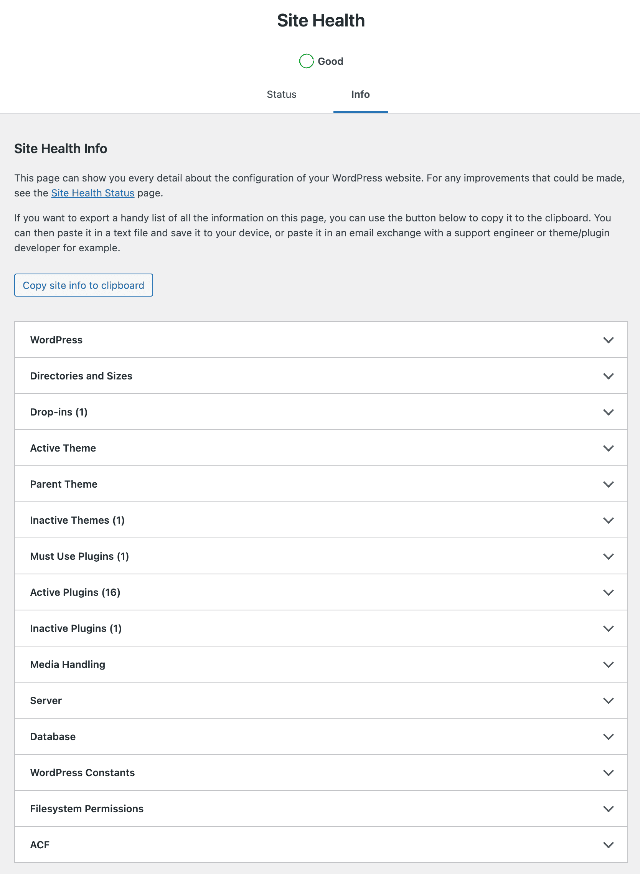Open the Drop-ins section

point(320,411)
